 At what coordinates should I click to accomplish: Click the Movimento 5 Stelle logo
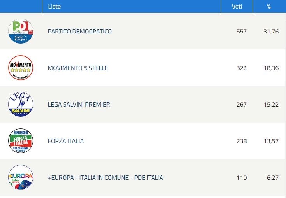(21, 68)
